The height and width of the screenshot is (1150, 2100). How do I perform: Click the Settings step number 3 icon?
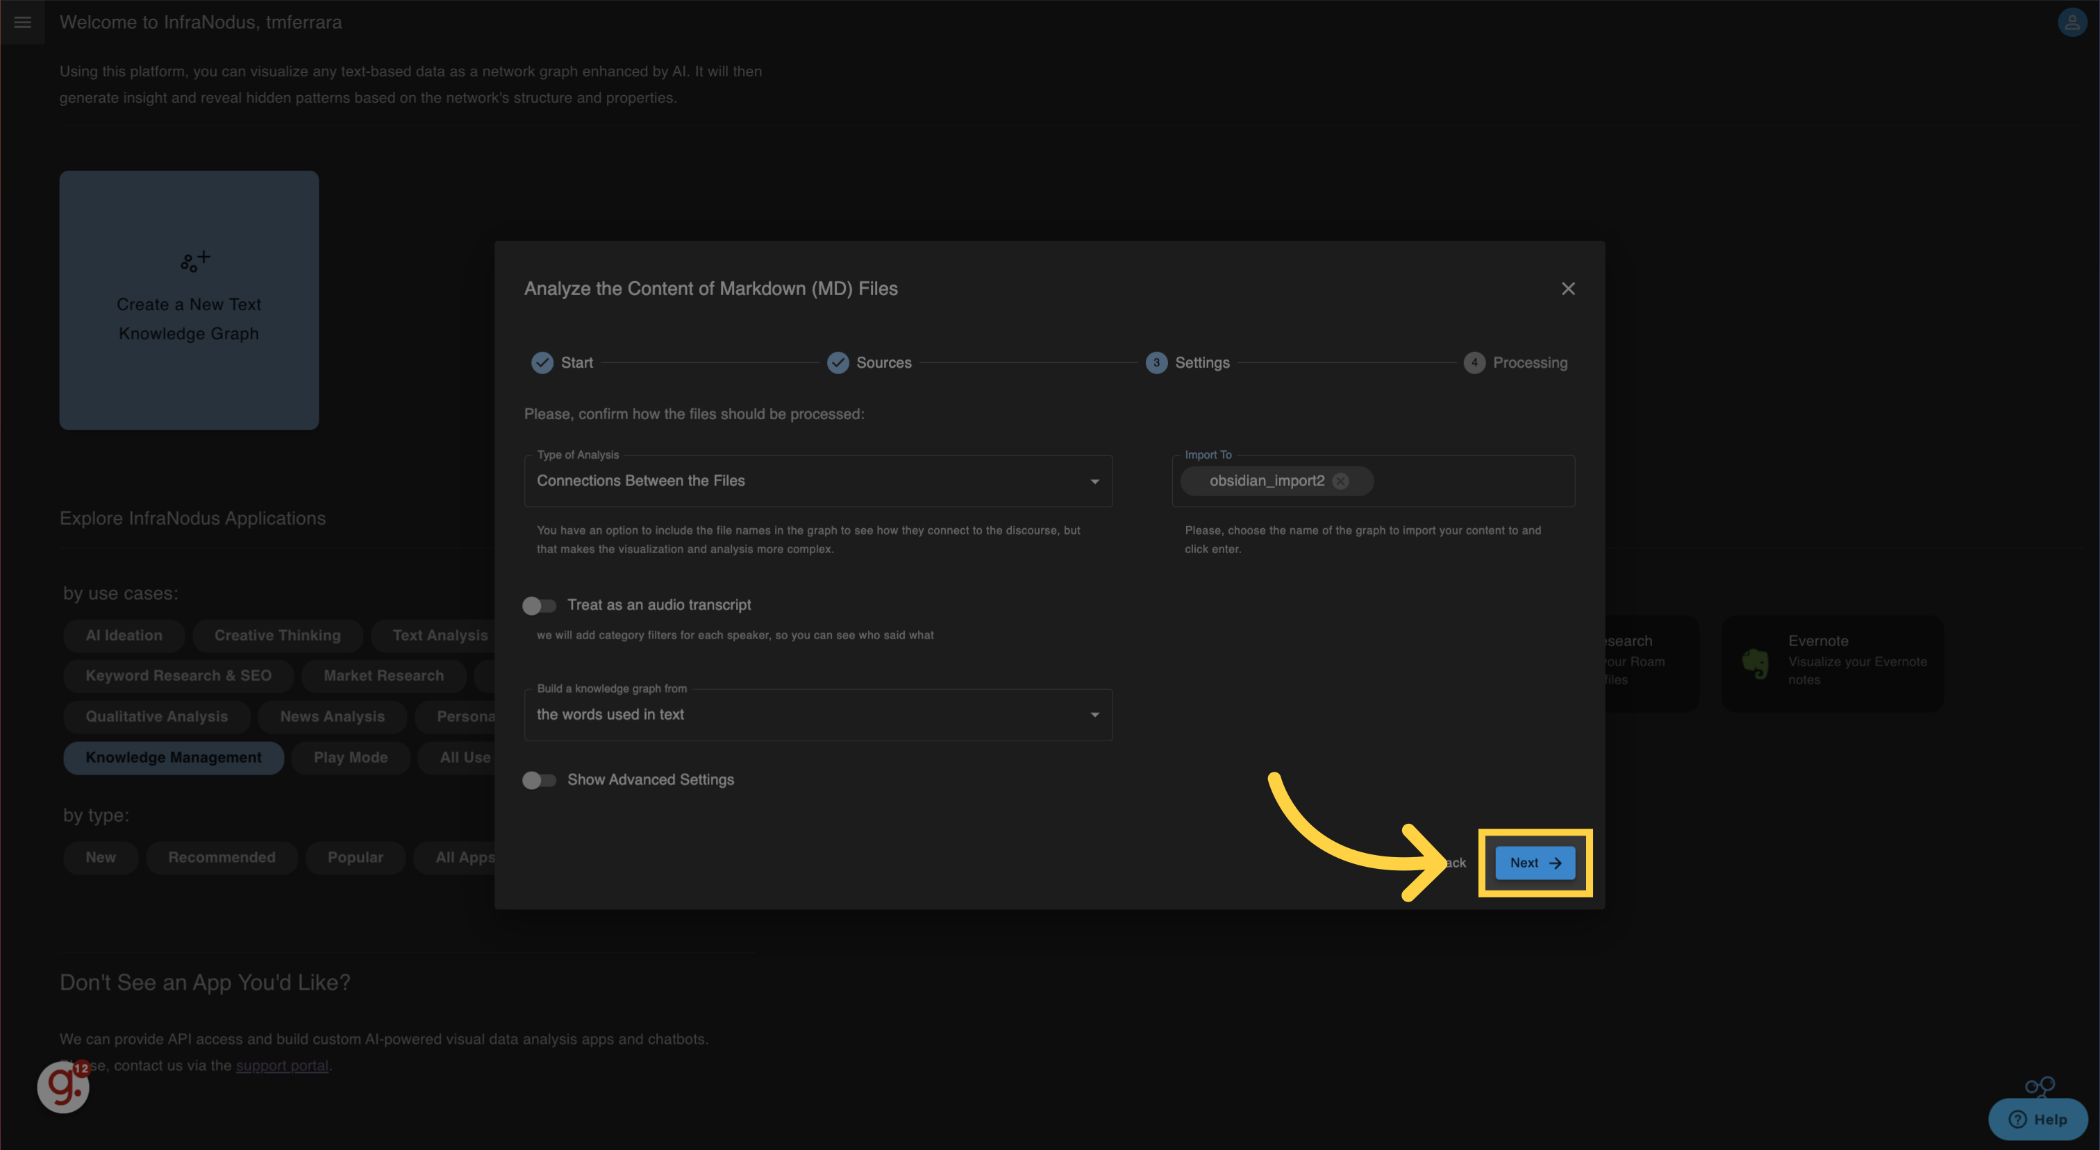coord(1156,362)
